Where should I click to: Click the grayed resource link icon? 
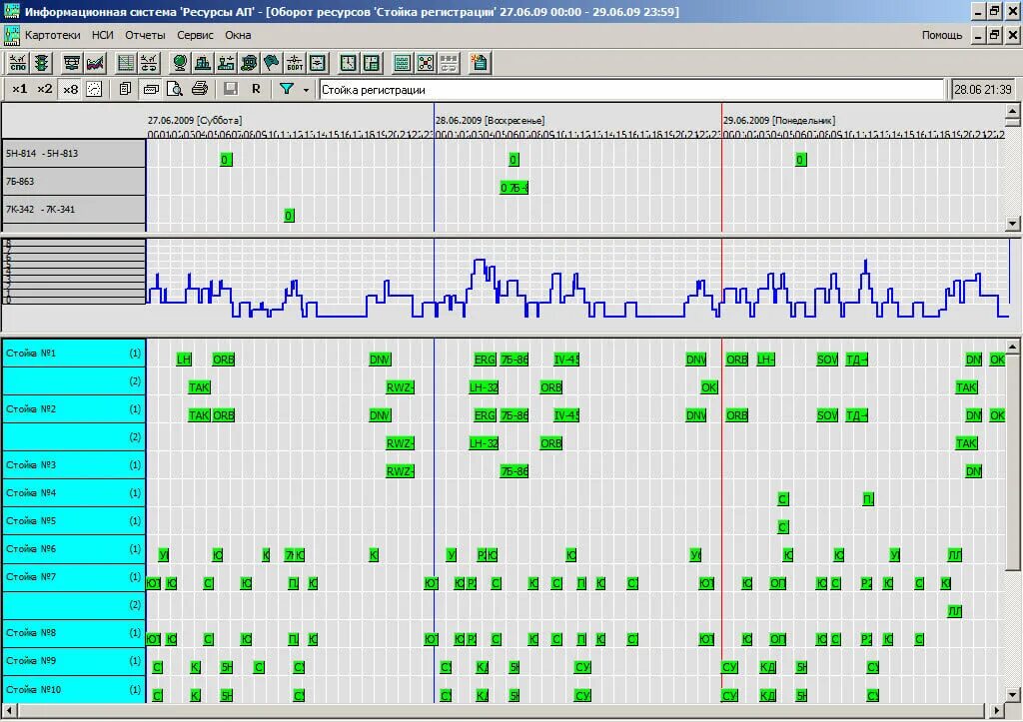click(x=449, y=63)
